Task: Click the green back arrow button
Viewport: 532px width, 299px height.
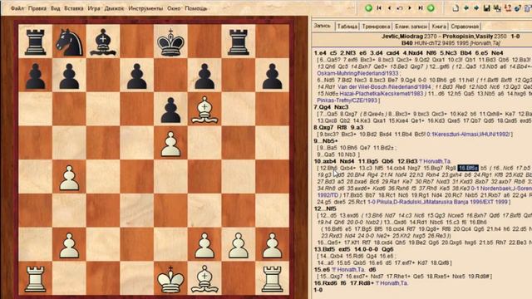Action: 368,7
